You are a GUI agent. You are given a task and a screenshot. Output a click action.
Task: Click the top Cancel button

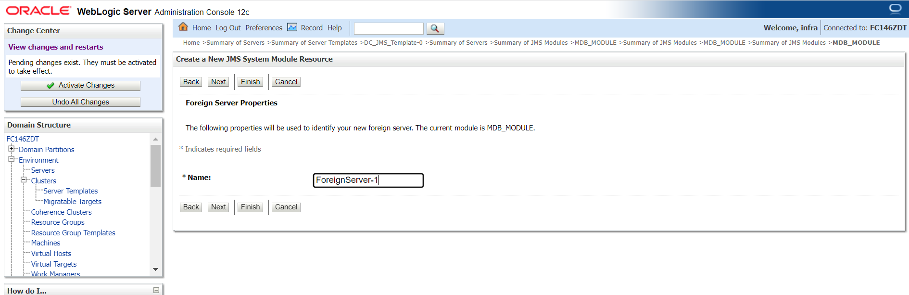click(x=286, y=82)
